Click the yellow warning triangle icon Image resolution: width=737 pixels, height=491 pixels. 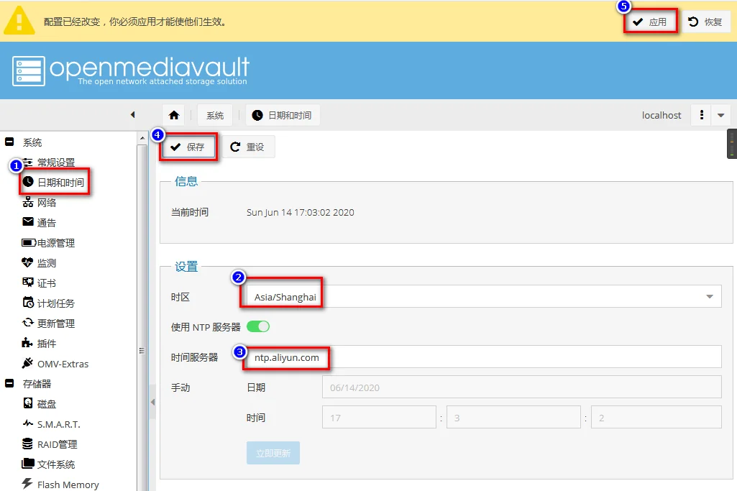(x=19, y=21)
